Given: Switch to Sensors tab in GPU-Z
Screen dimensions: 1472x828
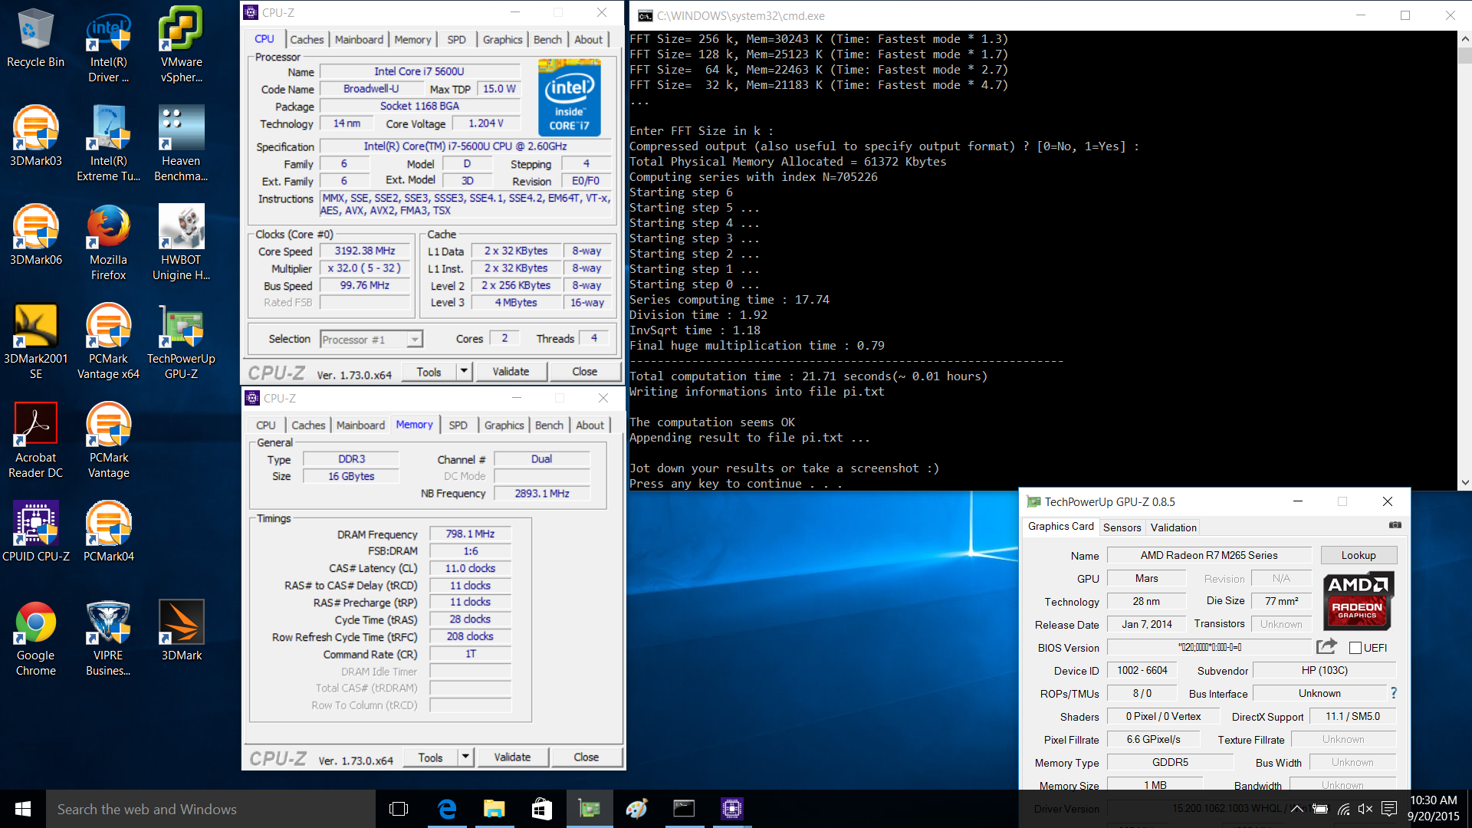Looking at the screenshot, I should coord(1122,527).
